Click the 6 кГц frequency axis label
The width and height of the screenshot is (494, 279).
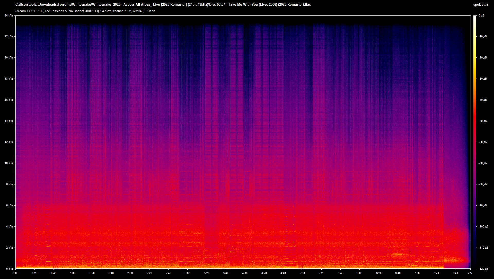(9, 206)
